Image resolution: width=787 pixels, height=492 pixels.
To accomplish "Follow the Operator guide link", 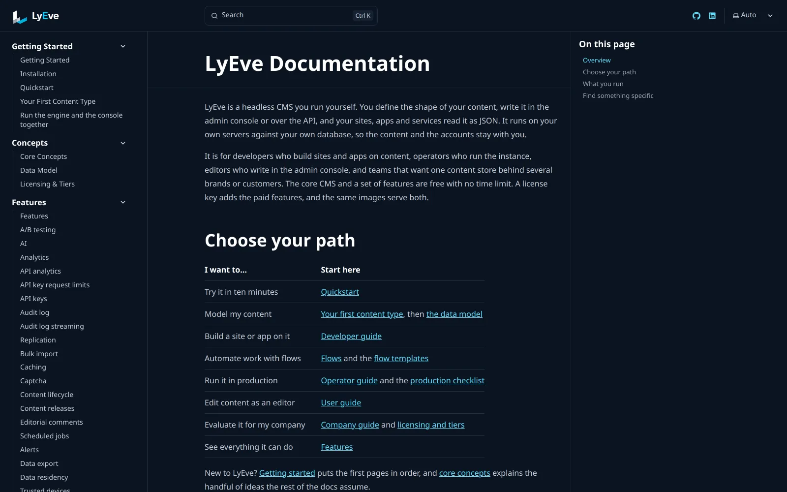I will pyautogui.click(x=349, y=380).
